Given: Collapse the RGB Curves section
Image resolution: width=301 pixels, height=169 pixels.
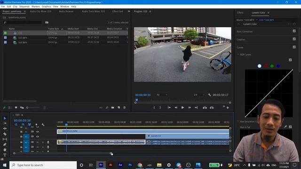Looking at the screenshot, I should [238, 54].
